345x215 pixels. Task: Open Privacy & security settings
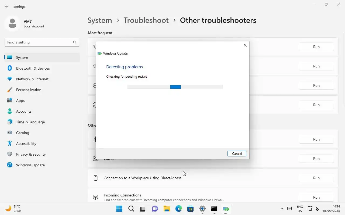(42, 154)
